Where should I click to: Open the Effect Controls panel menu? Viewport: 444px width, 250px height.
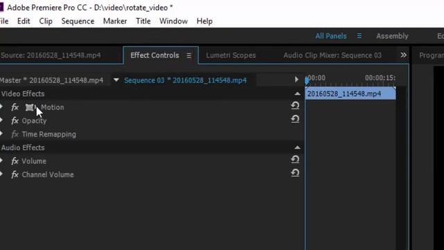(x=189, y=56)
